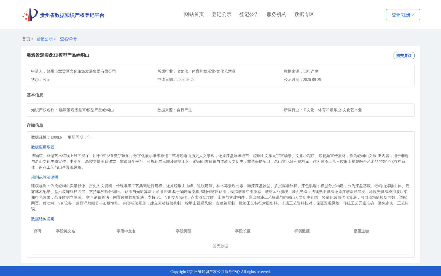
Task: Click the 数据应用场景 heading
Action: pyautogui.click(x=43, y=147)
